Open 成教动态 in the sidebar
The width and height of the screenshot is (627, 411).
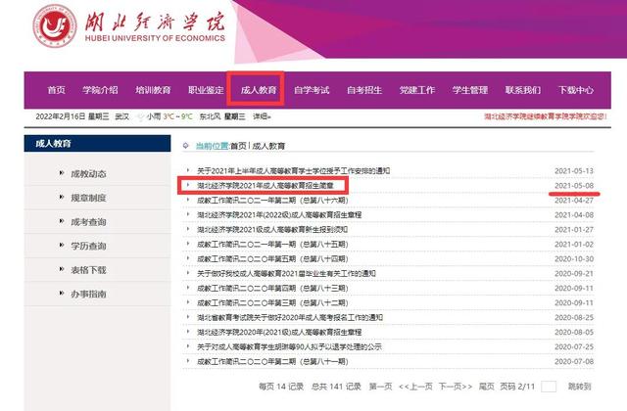tap(89, 174)
